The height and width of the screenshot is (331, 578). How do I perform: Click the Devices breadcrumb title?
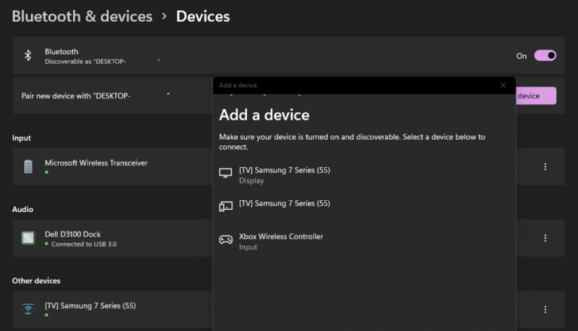point(202,17)
